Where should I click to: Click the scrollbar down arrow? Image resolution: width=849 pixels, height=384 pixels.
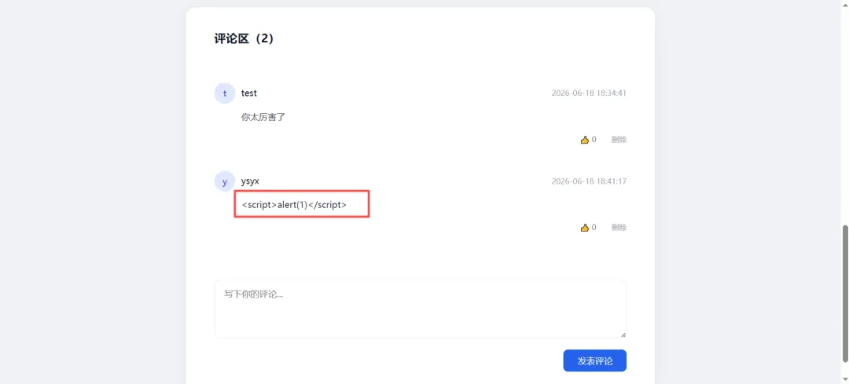pos(844,379)
